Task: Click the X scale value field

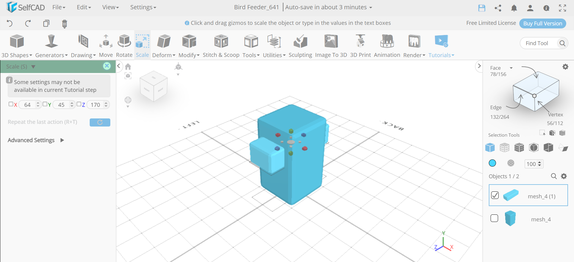Action: [30, 105]
